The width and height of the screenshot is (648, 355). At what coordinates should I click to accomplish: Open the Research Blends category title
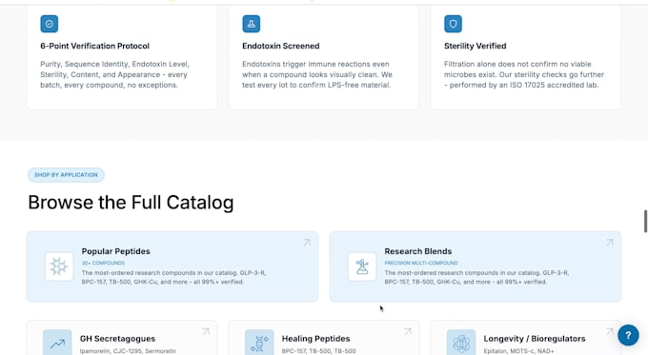(x=417, y=251)
